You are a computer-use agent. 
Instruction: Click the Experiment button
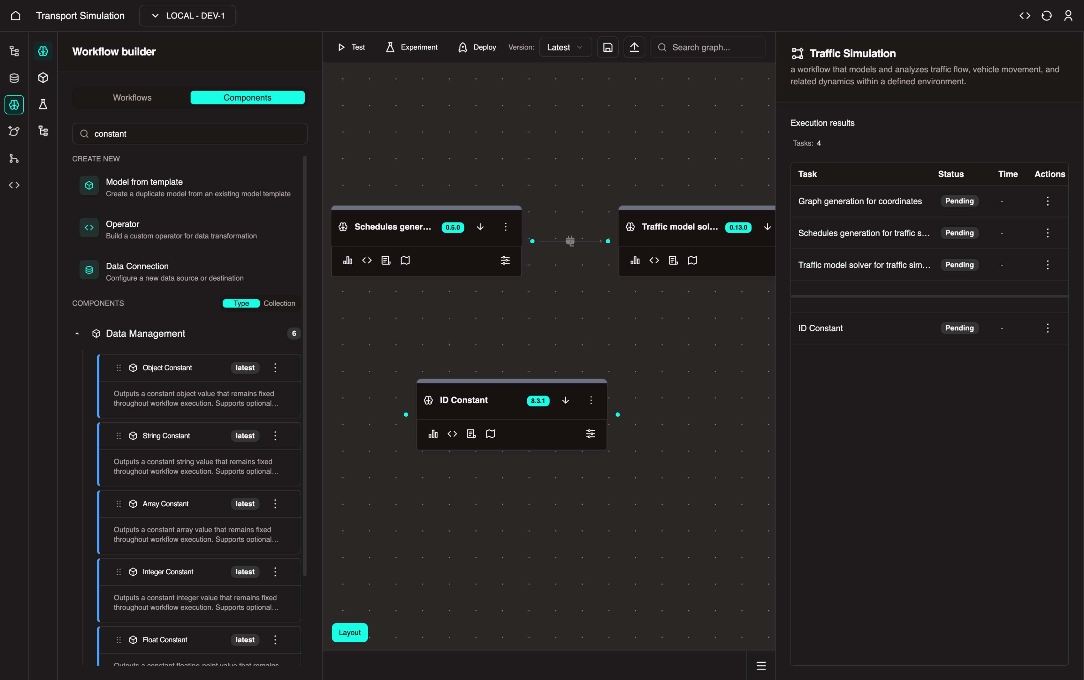(x=412, y=47)
